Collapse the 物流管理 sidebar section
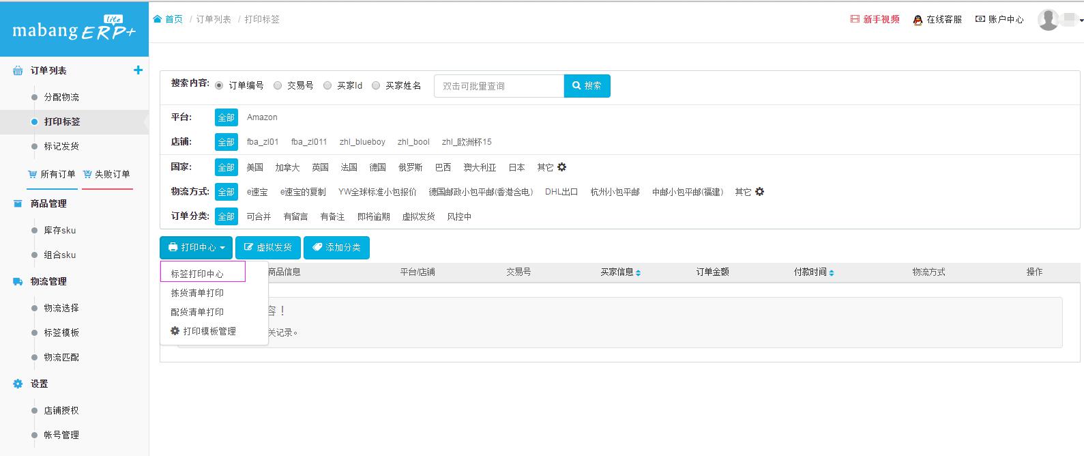This screenshot has width=1084, height=456. 48,281
